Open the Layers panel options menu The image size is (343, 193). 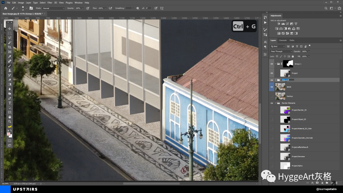pos(340,40)
